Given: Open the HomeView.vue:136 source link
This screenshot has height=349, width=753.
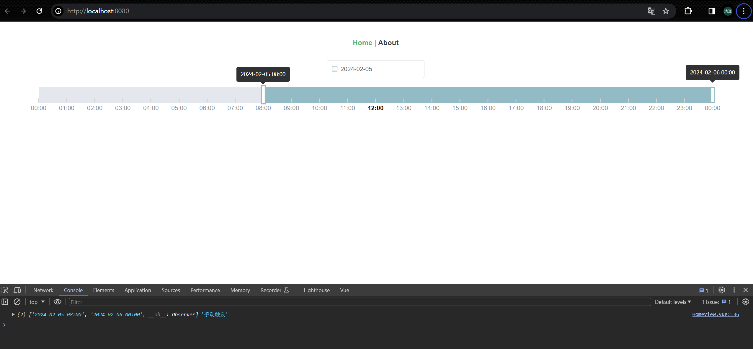Looking at the screenshot, I should tap(716, 314).
